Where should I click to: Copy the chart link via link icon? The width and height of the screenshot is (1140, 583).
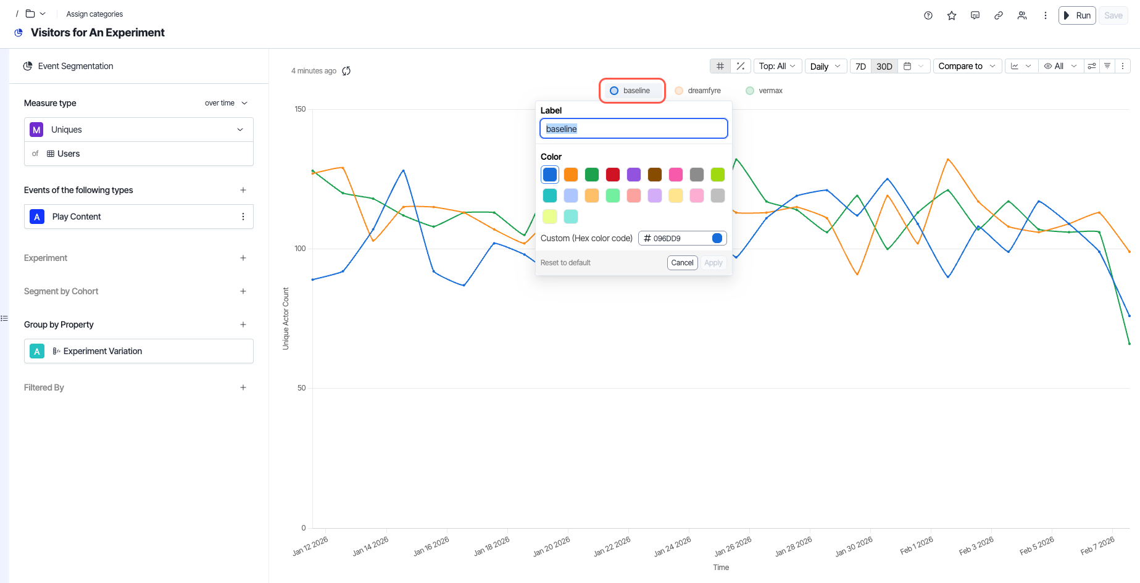(x=998, y=15)
